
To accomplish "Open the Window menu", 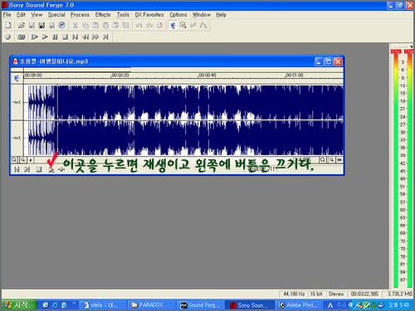I will click(202, 15).
